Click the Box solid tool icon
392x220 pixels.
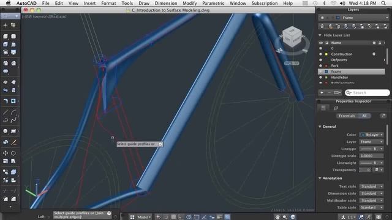pyautogui.click(x=6, y=37)
